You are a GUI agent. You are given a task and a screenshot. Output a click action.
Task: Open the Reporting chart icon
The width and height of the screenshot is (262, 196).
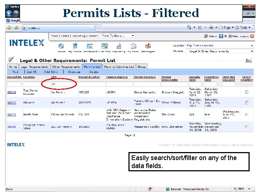pos(119,46)
